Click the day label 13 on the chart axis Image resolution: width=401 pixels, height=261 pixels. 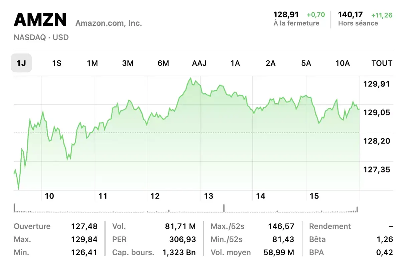coord(209,196)
